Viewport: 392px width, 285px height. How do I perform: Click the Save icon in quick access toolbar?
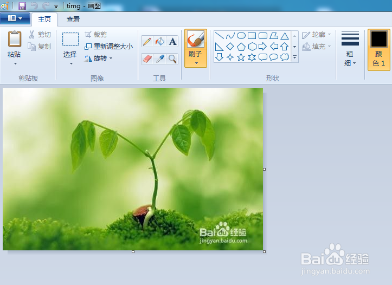click(x=22, y=5)
